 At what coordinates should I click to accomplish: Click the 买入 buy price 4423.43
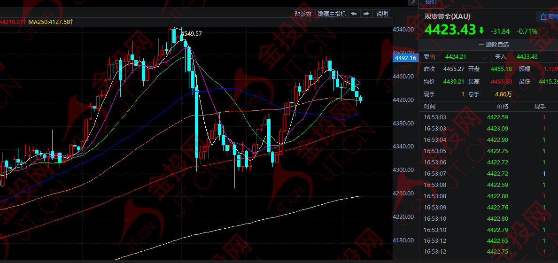pos(527,57)
